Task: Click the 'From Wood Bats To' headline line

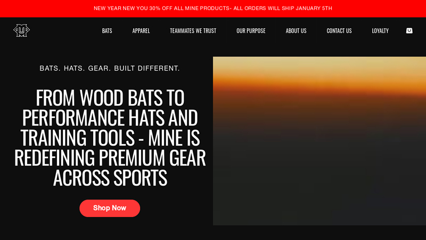Action: point(110,98)
